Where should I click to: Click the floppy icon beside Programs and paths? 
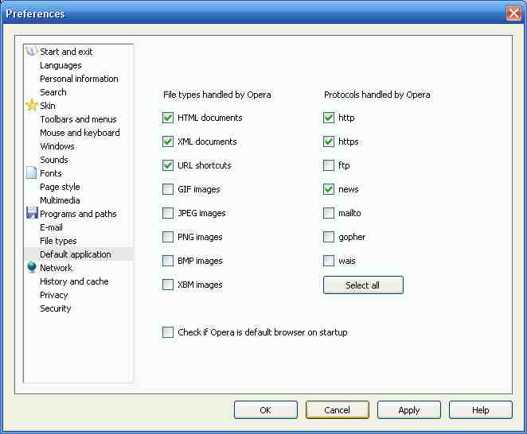pos(32,213)
